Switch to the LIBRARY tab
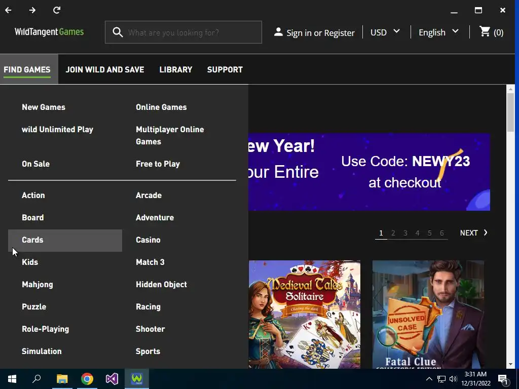 tap(176, 69)
